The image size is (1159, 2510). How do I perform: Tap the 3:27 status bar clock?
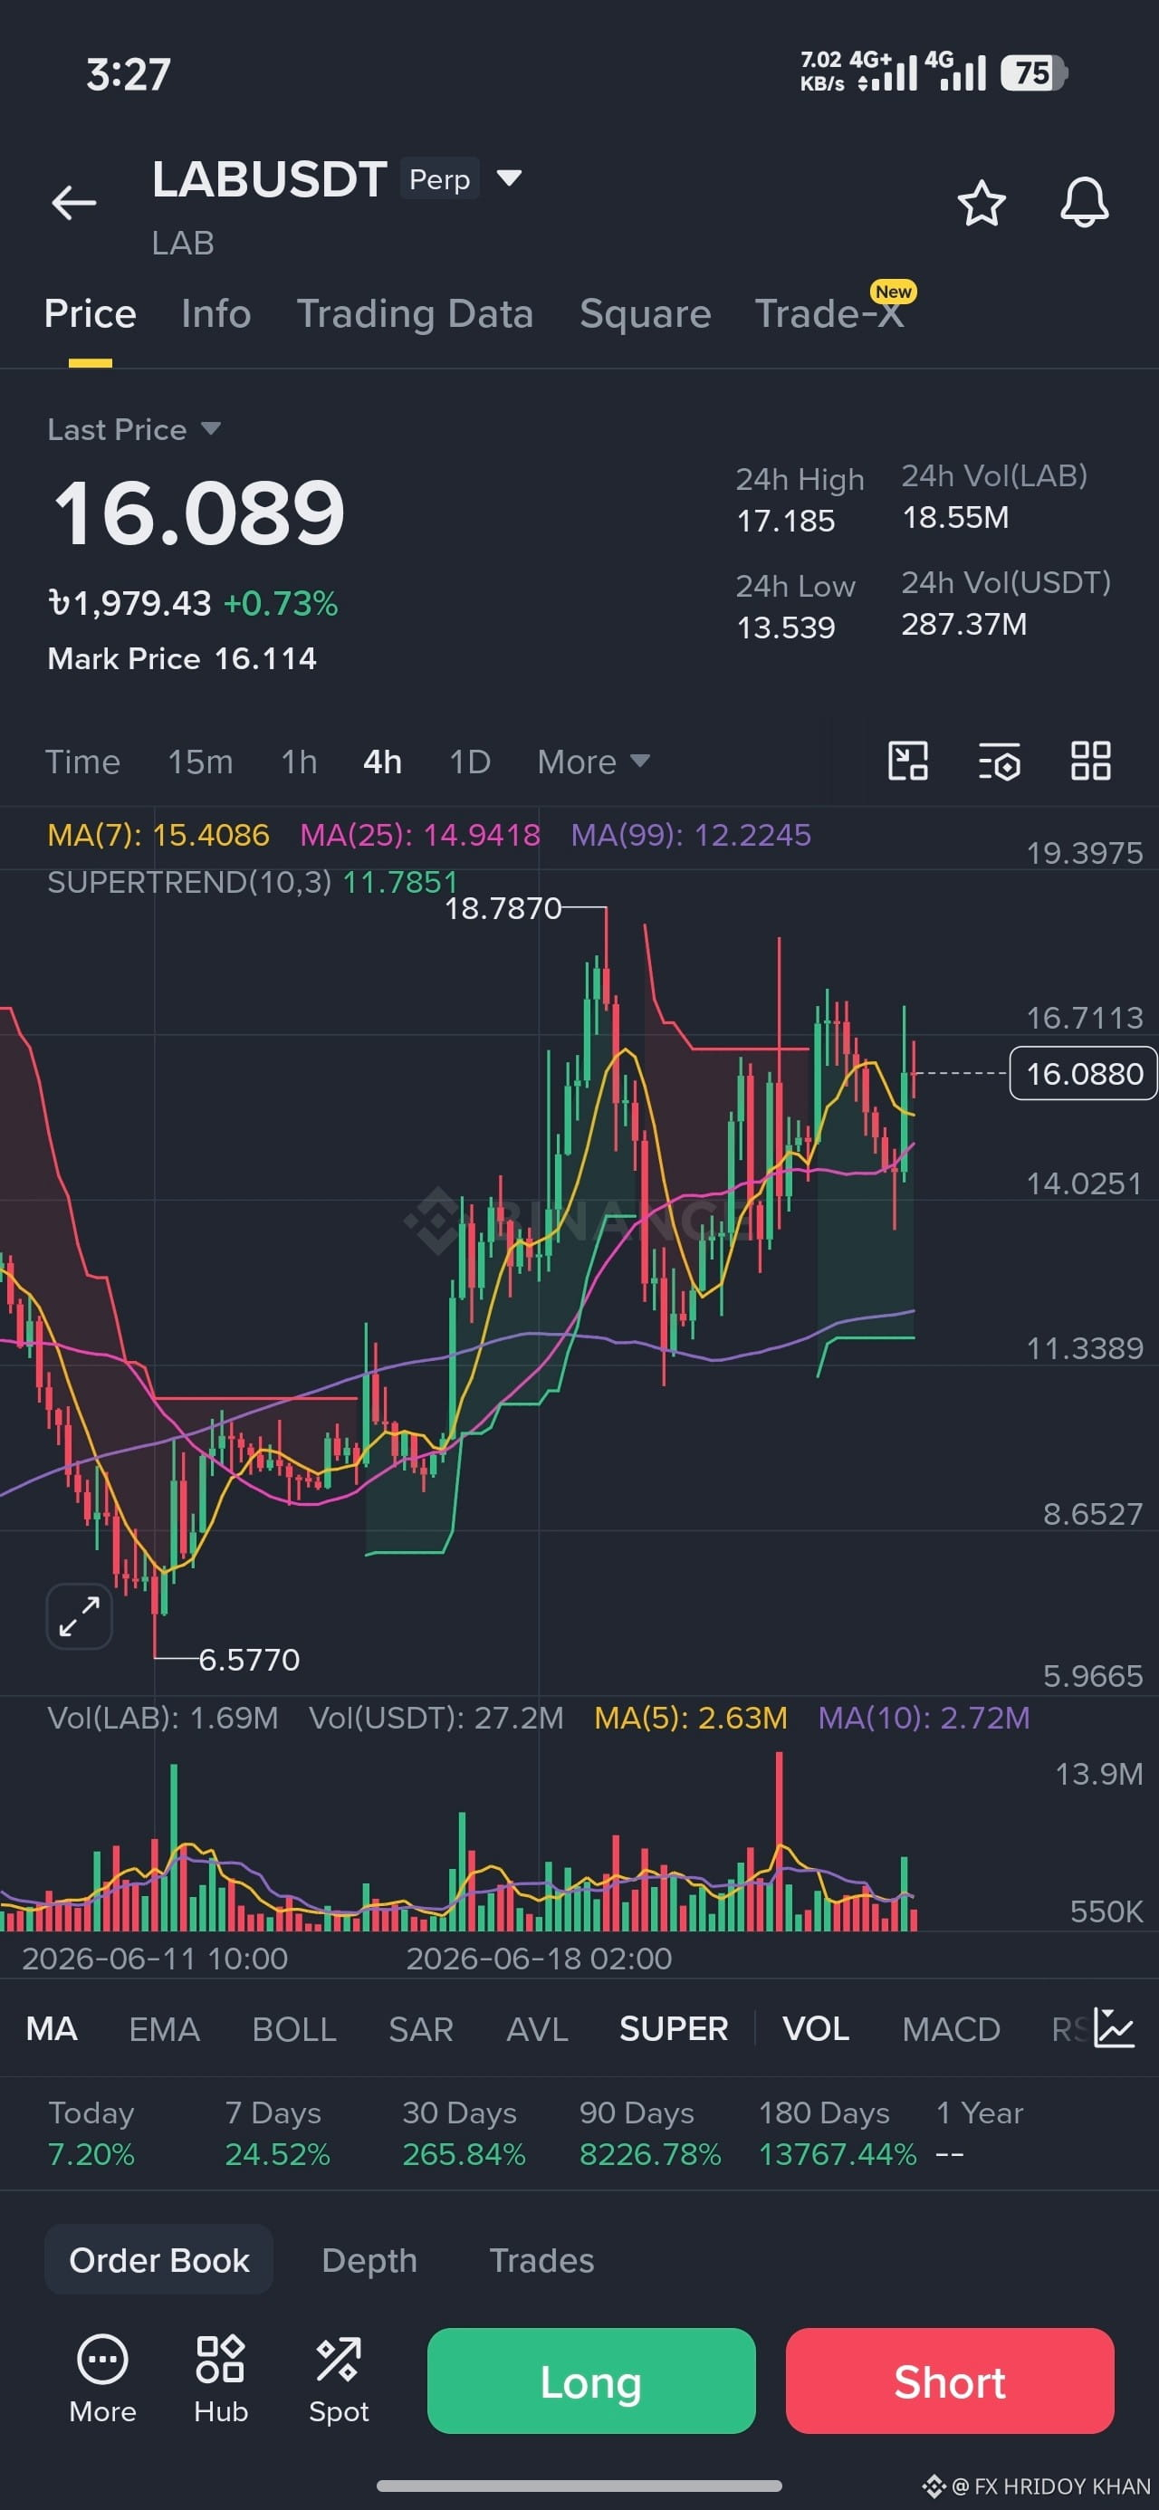[129, 74]
